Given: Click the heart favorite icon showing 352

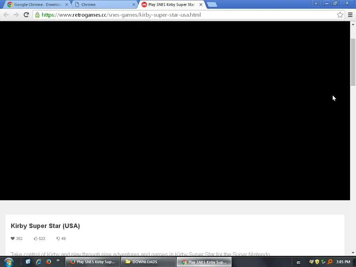Looking at the screenshot, I should pyautogui.click(x=13, y=238).
